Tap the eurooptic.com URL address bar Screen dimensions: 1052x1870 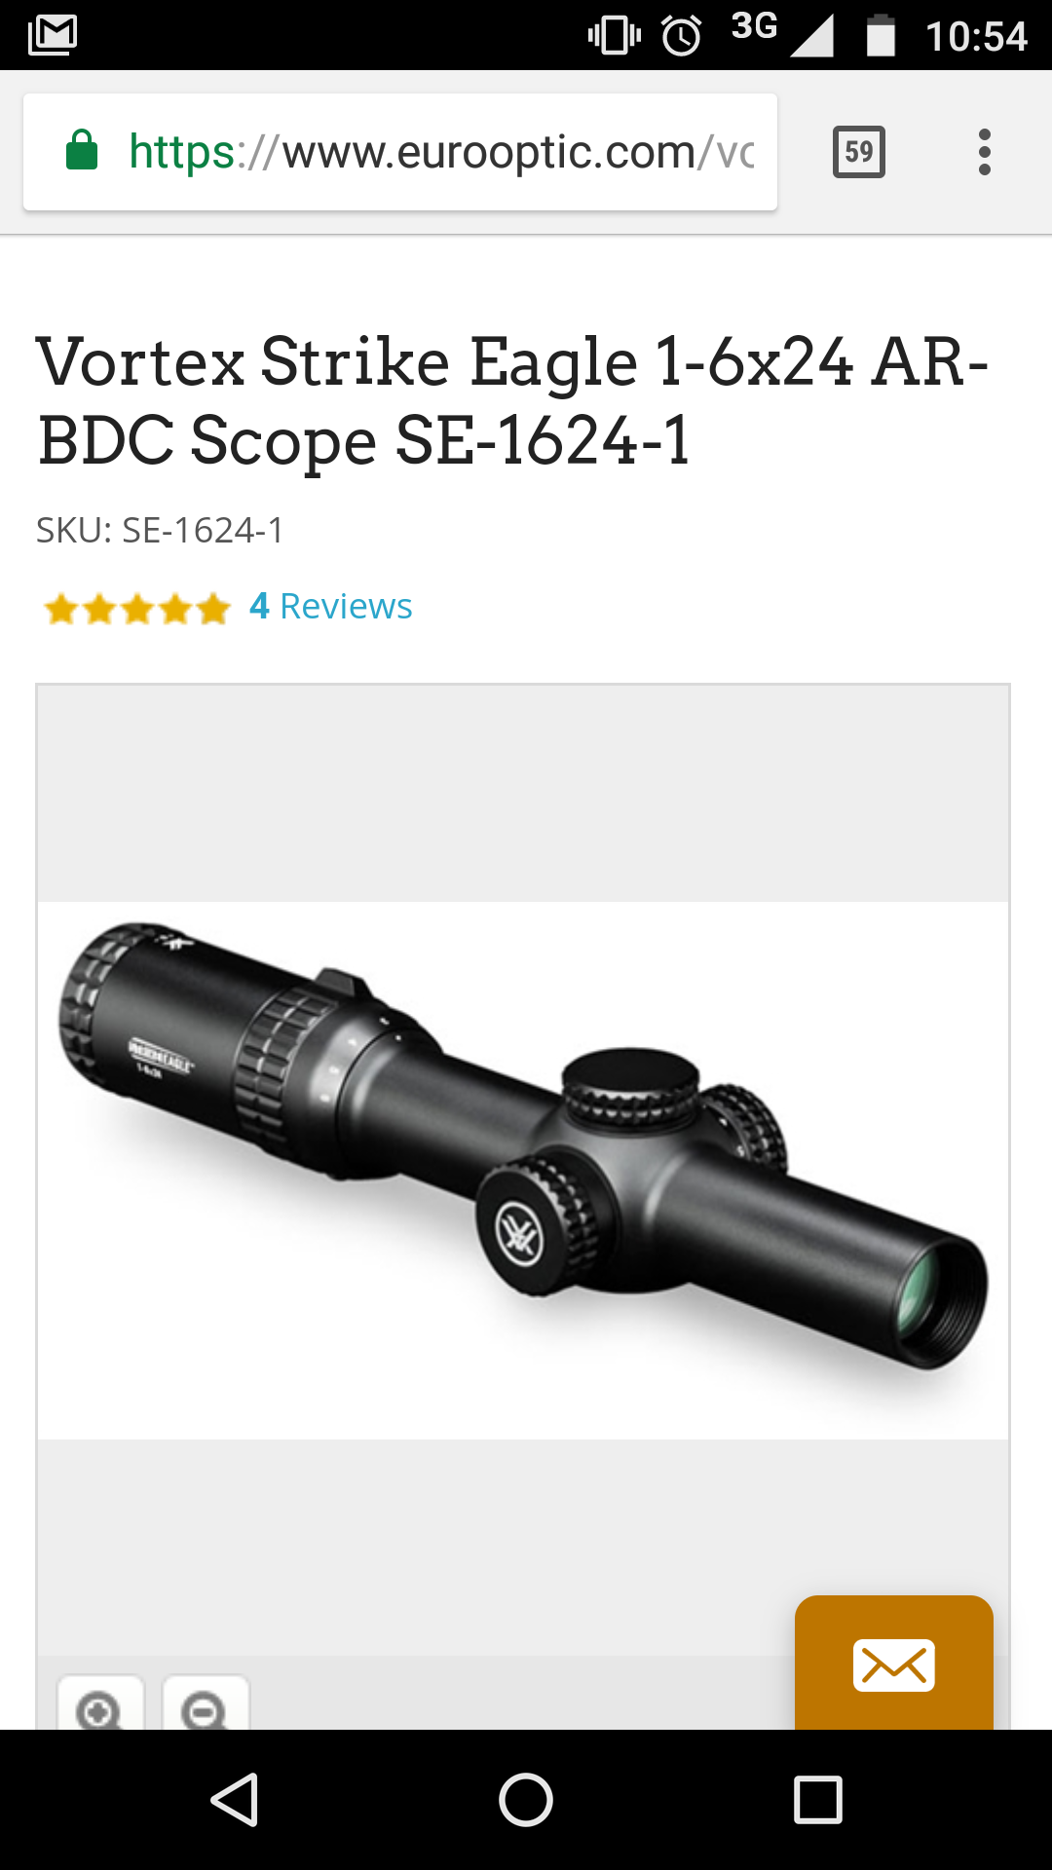400,152
